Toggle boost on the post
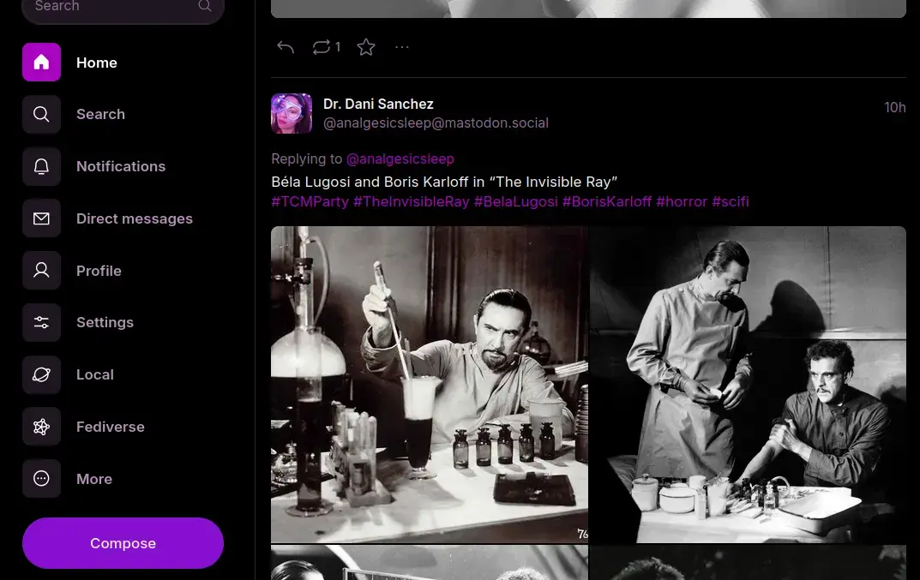This screenshot has height=580, width=920. tap(322, 47)
